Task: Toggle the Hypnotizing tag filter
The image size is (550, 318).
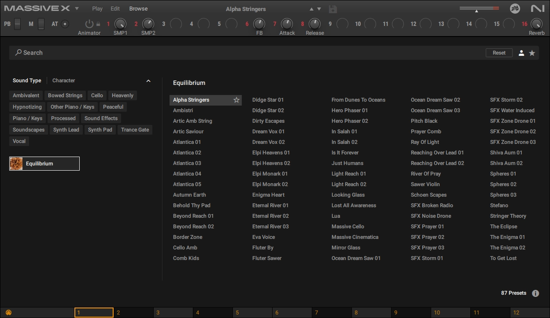Action: 27,107
